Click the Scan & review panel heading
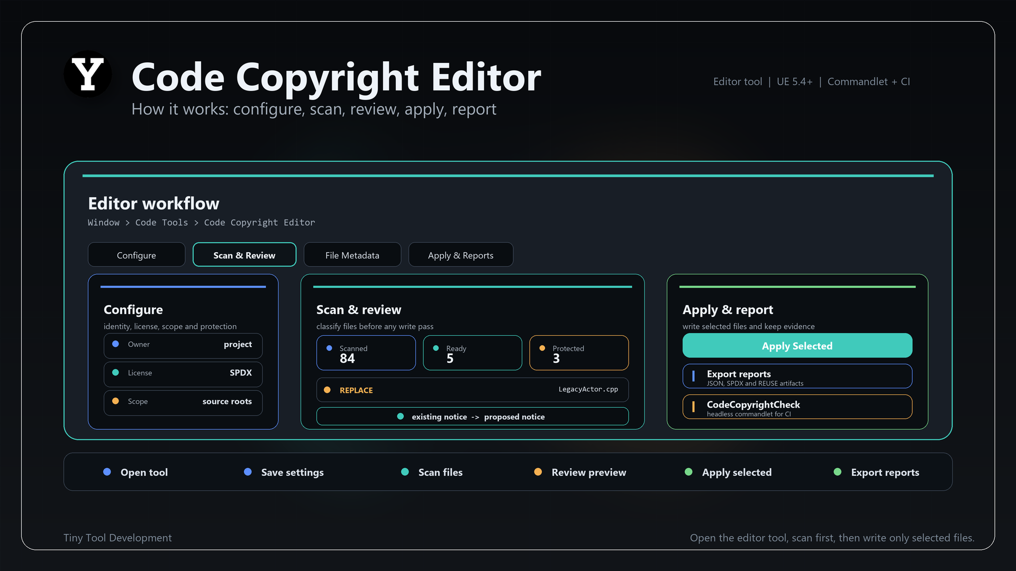1016x571 pixels. 359,310
